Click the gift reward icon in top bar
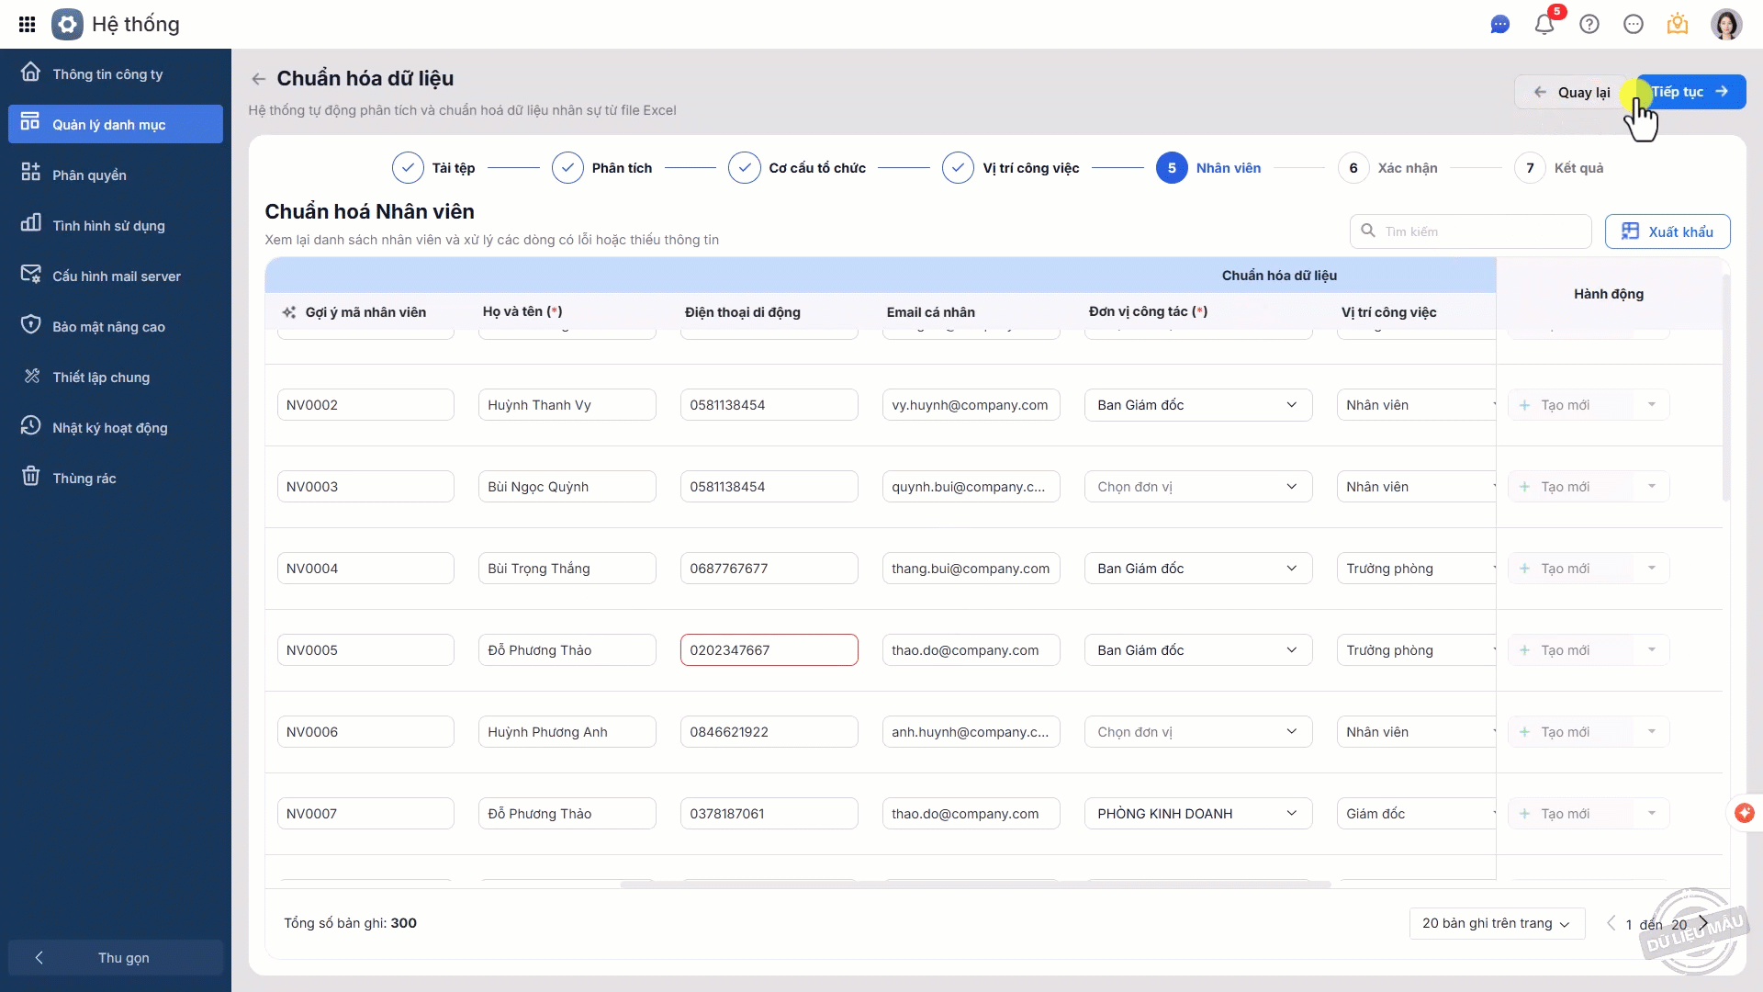Screen dimensions: 1763x992 click(1678, 25)
